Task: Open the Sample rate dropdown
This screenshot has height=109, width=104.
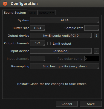Action: click(x=92, y=28)
